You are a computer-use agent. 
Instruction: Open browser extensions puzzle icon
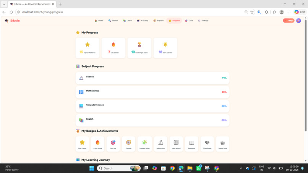point(266,12)
